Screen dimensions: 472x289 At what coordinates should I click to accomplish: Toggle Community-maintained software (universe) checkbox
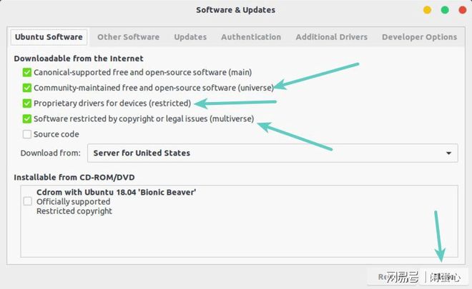(x=26, y=88)
